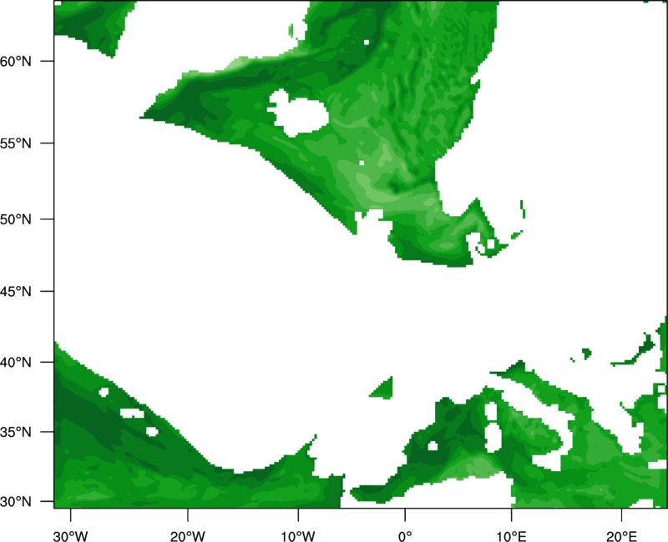Click the 20°W longitude label
This screenshot has height=542, width=668.
click(187, 536)
